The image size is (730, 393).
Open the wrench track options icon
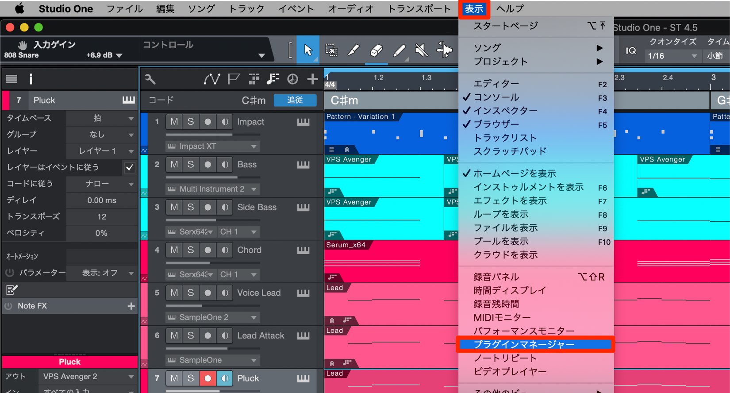coord(150,79)
